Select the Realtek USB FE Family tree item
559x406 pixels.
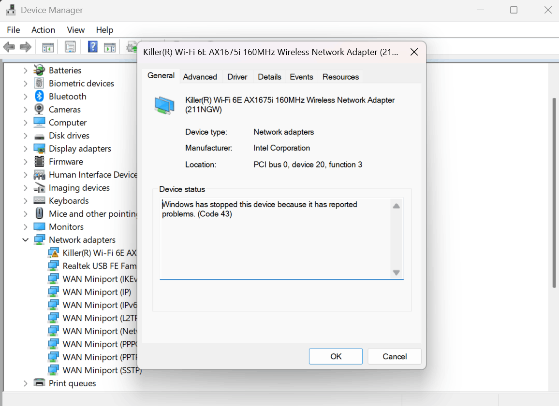(x=100, y=266)
